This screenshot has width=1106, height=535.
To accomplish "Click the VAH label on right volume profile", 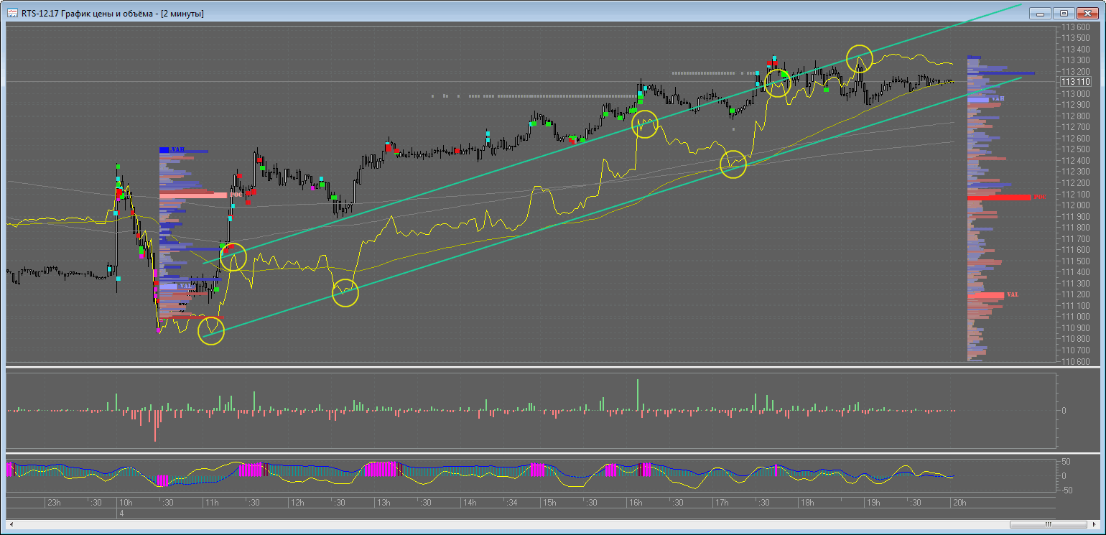I will [998, 98].
